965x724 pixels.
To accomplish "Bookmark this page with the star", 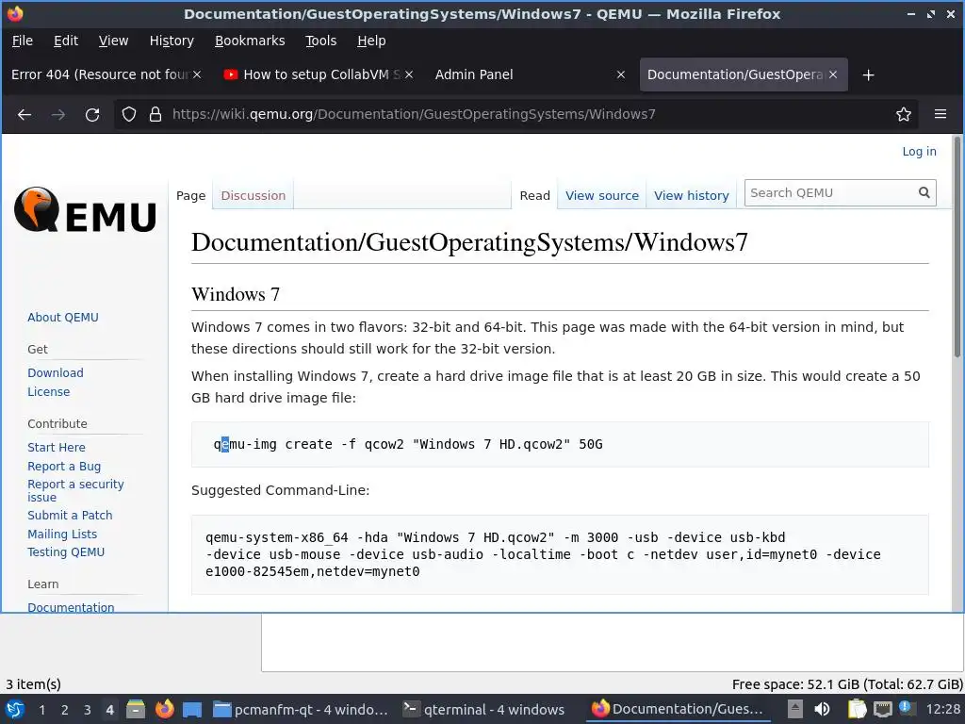I will click(904, 114).
